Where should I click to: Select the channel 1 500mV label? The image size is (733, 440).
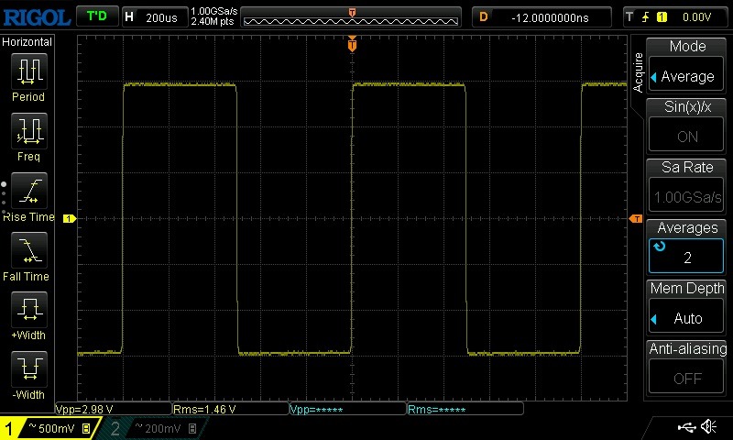pyautogui.click(x=57, y=428)
